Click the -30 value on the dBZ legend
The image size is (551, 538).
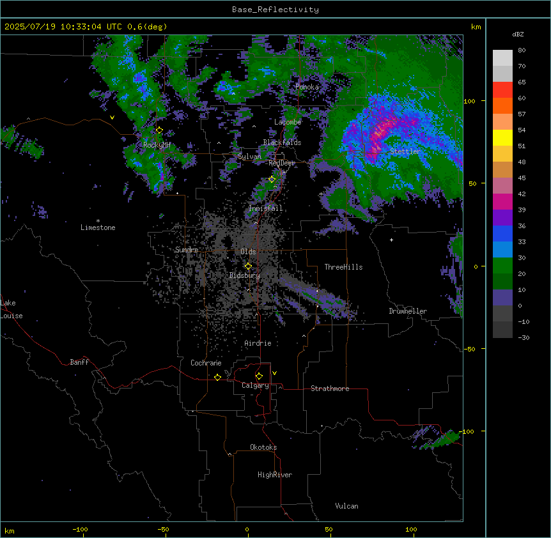coord(524,337)
